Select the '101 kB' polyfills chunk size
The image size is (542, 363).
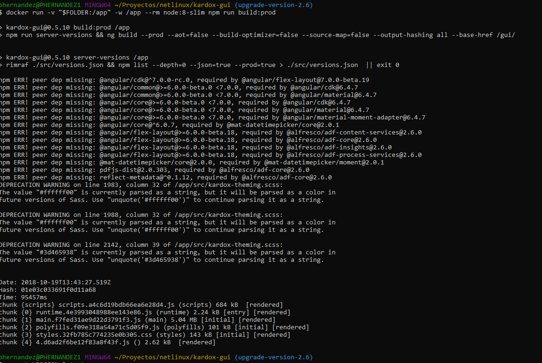(220, 327)
